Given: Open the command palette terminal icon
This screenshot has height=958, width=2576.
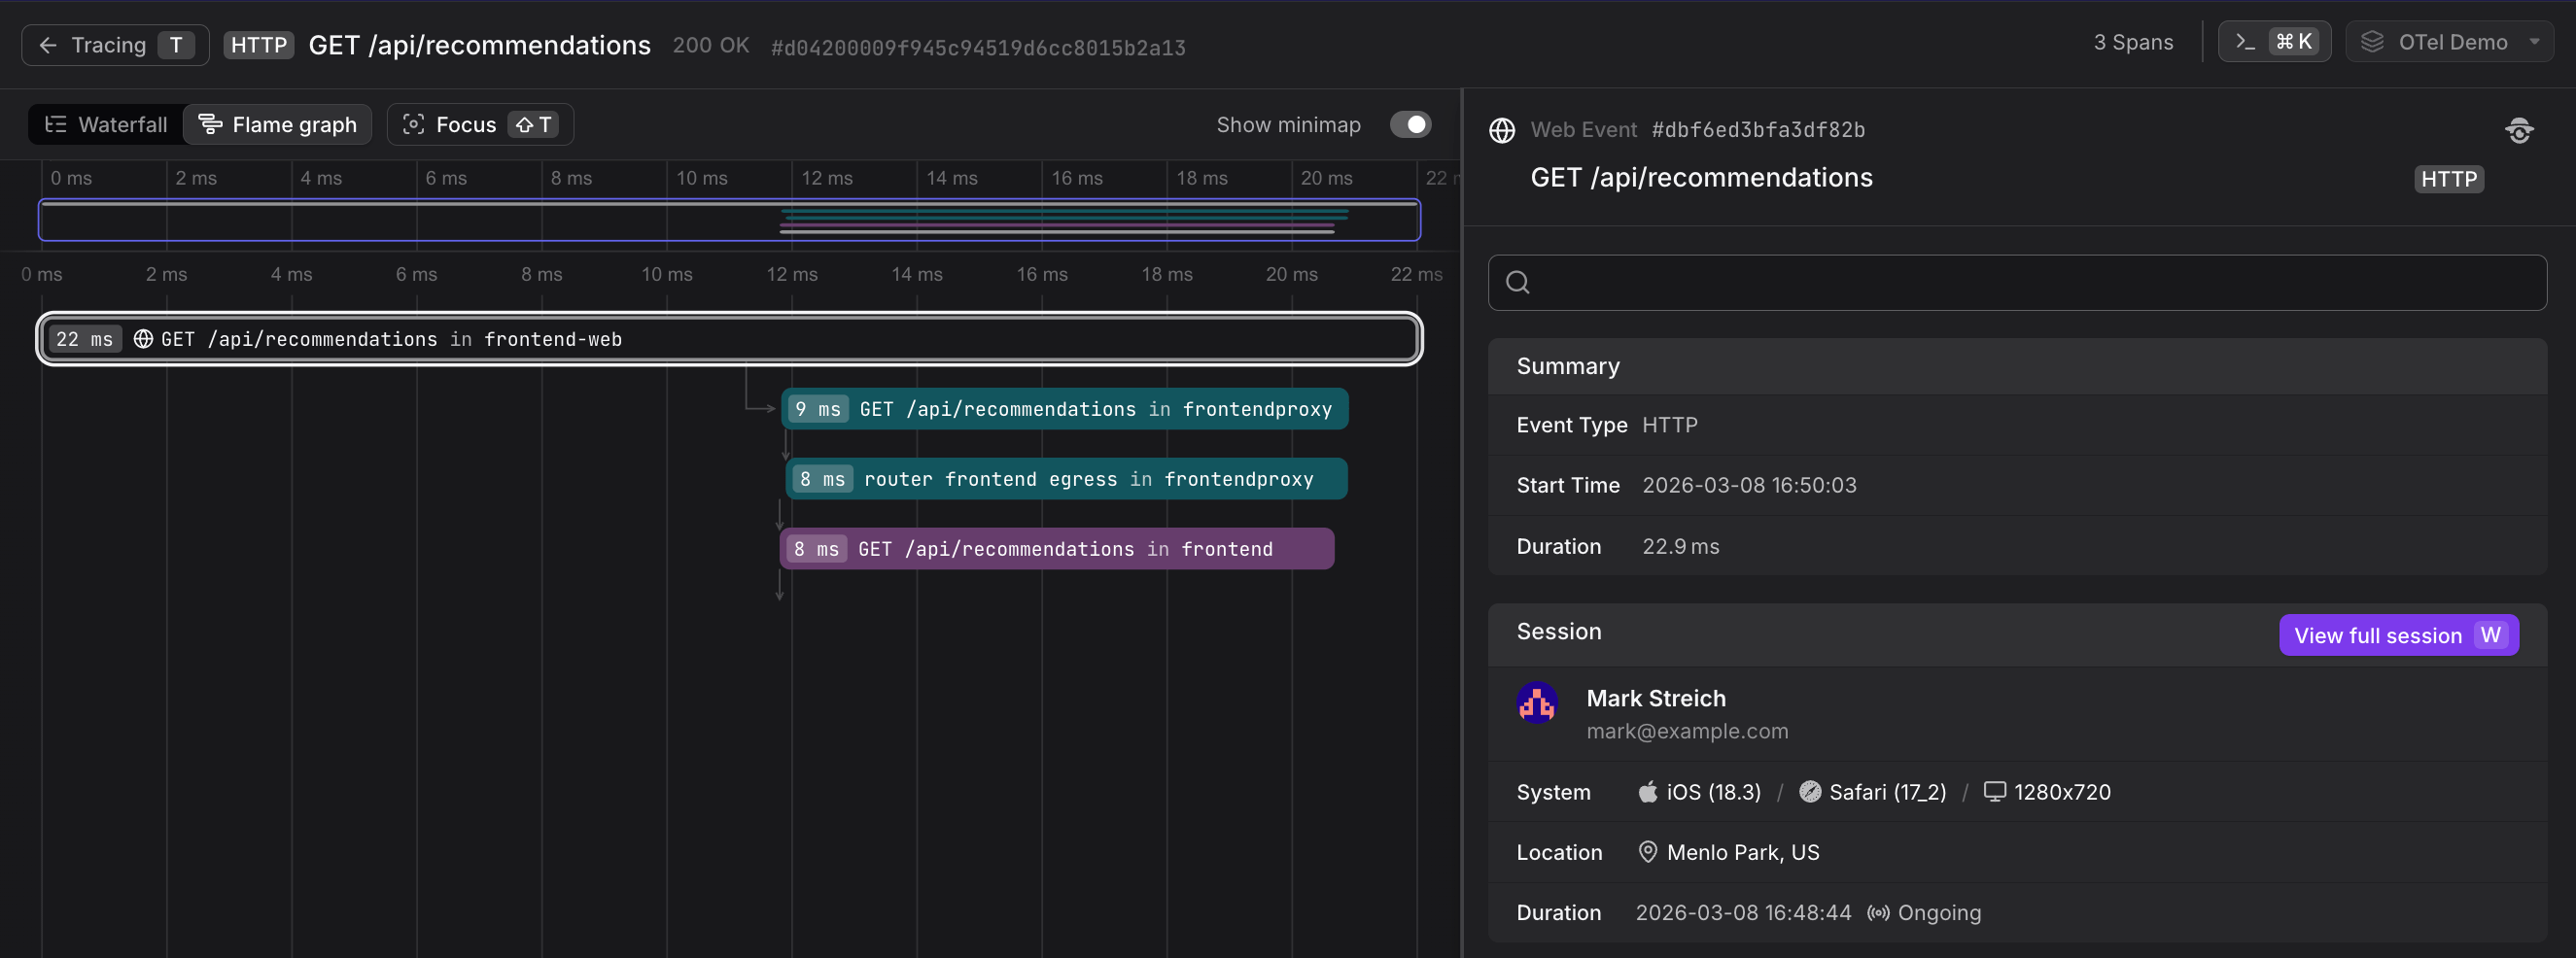Looking at the screenshot, I should click(x=2246, y=42).
